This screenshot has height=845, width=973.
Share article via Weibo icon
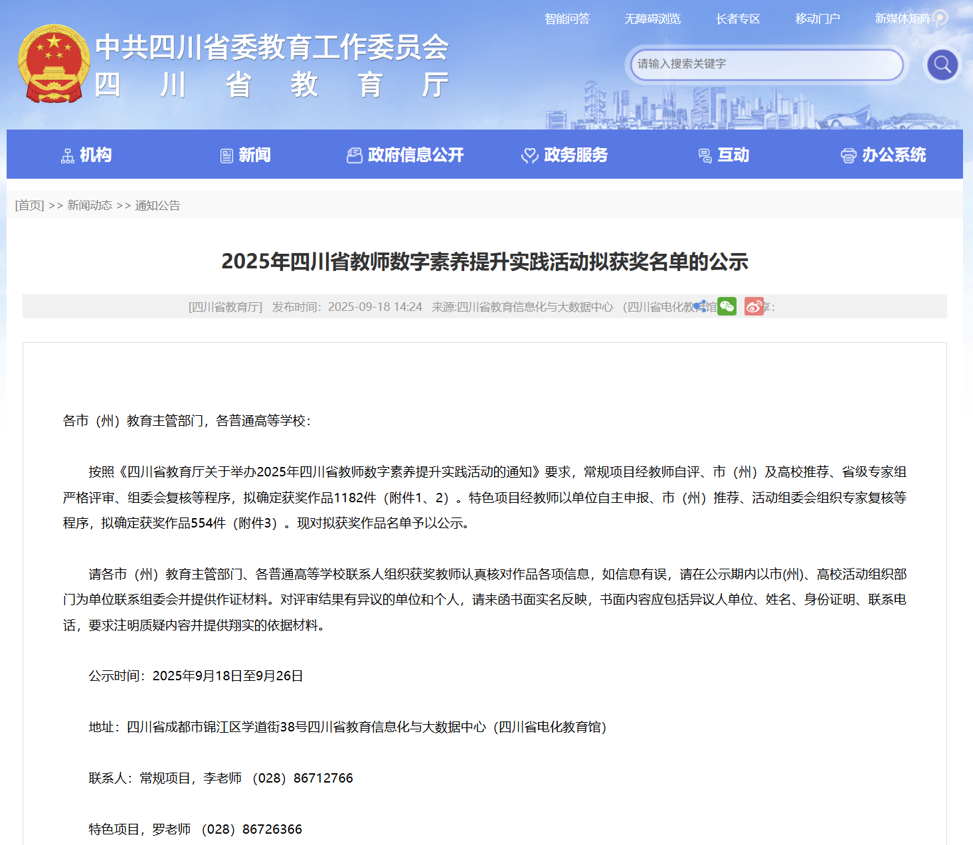pos(754,306)
